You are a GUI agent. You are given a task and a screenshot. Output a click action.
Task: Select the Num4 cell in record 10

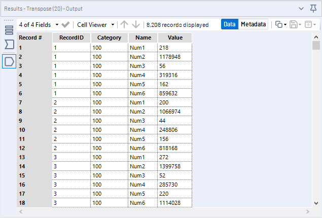(x=143, y=130)
